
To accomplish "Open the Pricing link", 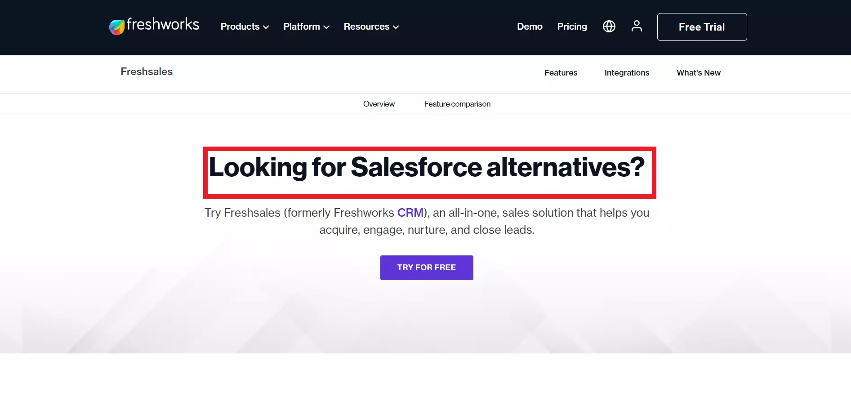I will [x=572, y=27].
